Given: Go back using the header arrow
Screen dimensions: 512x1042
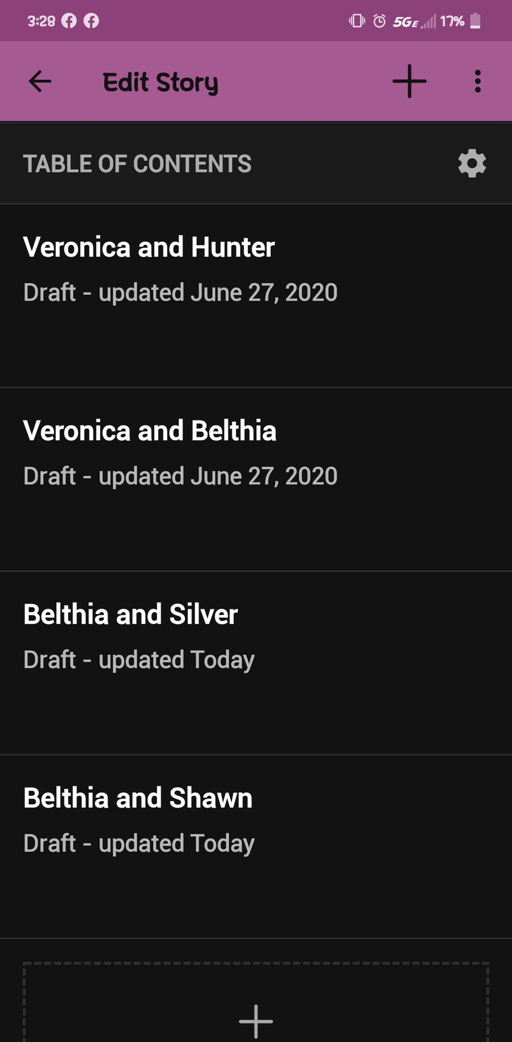Looking at the screenshot, I should point(40,81).
